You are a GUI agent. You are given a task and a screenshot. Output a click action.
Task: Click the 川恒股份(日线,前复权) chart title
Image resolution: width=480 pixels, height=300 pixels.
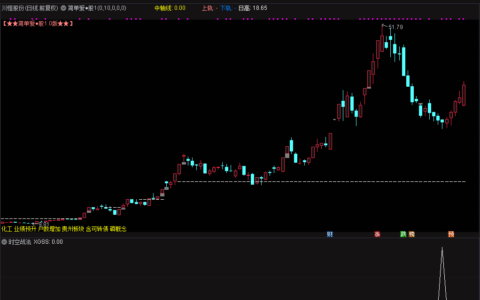click(x=30, y=8)
